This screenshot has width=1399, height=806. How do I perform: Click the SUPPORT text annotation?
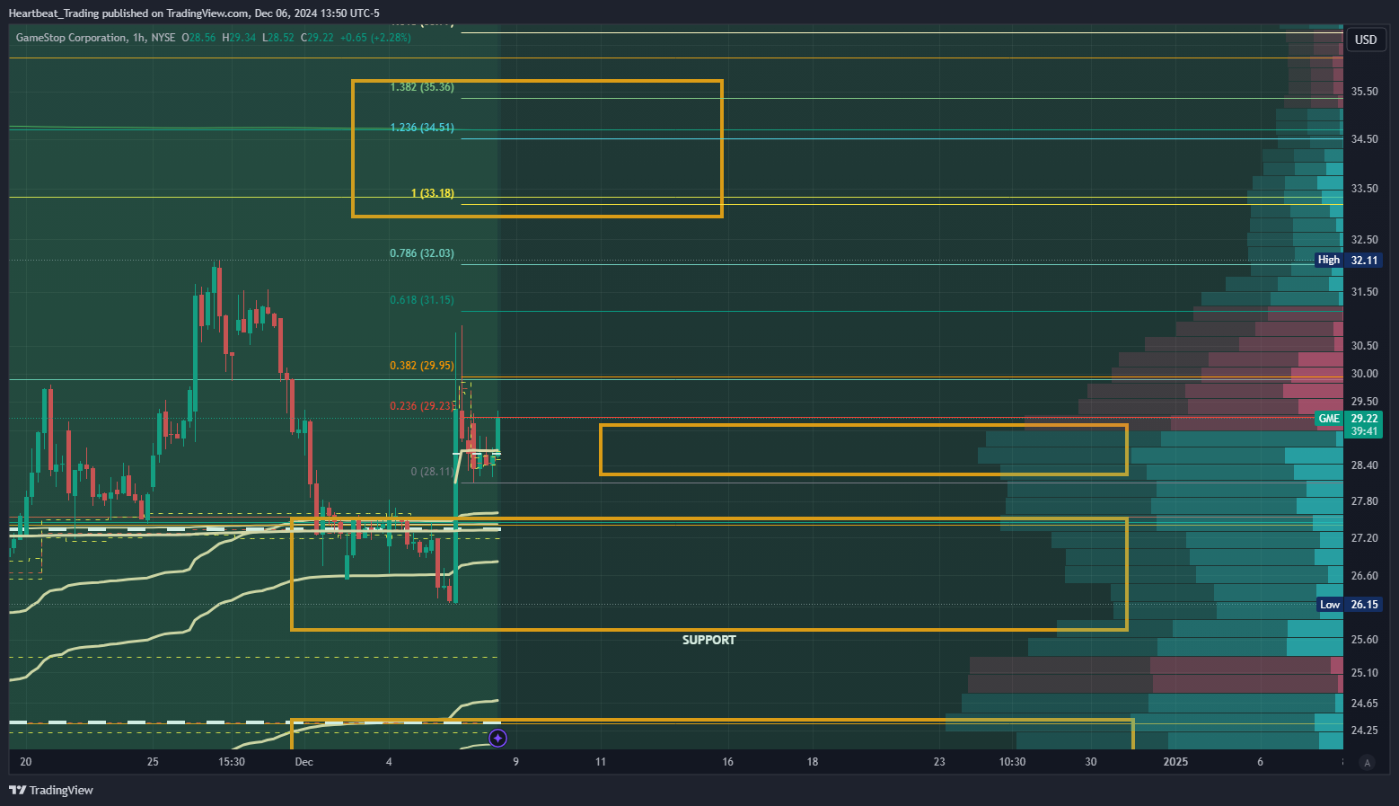coord(709,640)
